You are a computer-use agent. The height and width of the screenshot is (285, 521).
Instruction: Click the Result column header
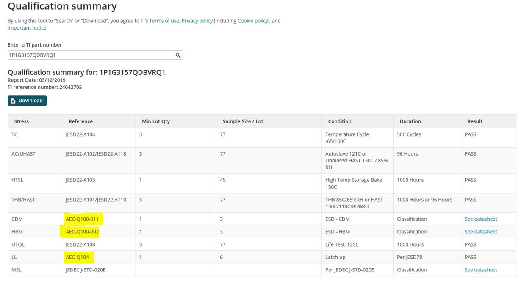coord(475,121)
